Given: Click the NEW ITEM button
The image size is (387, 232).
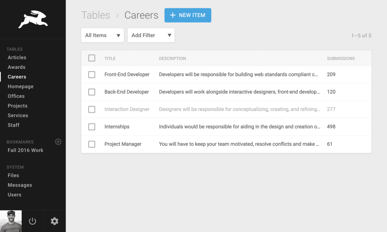Looking at the screenshot, I should click(187, 15).
